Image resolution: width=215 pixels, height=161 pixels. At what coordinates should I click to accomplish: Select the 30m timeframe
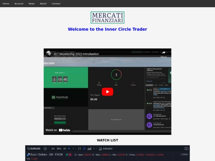[59, 149]
